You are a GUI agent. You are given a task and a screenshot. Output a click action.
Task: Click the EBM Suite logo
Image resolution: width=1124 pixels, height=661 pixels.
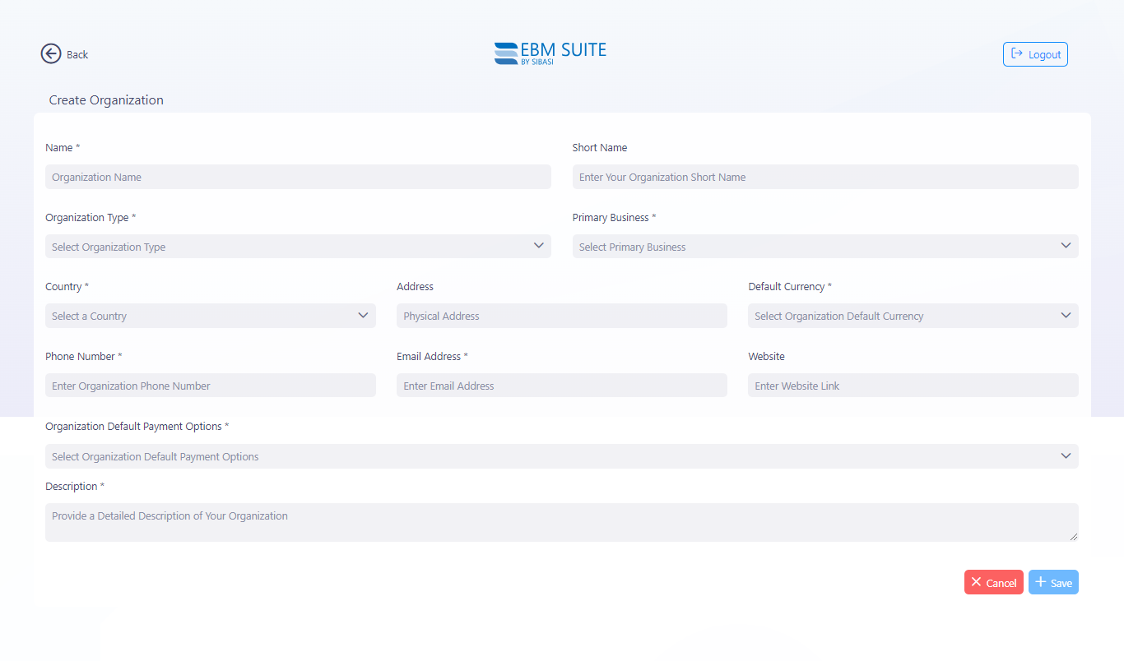click(550, 53)
